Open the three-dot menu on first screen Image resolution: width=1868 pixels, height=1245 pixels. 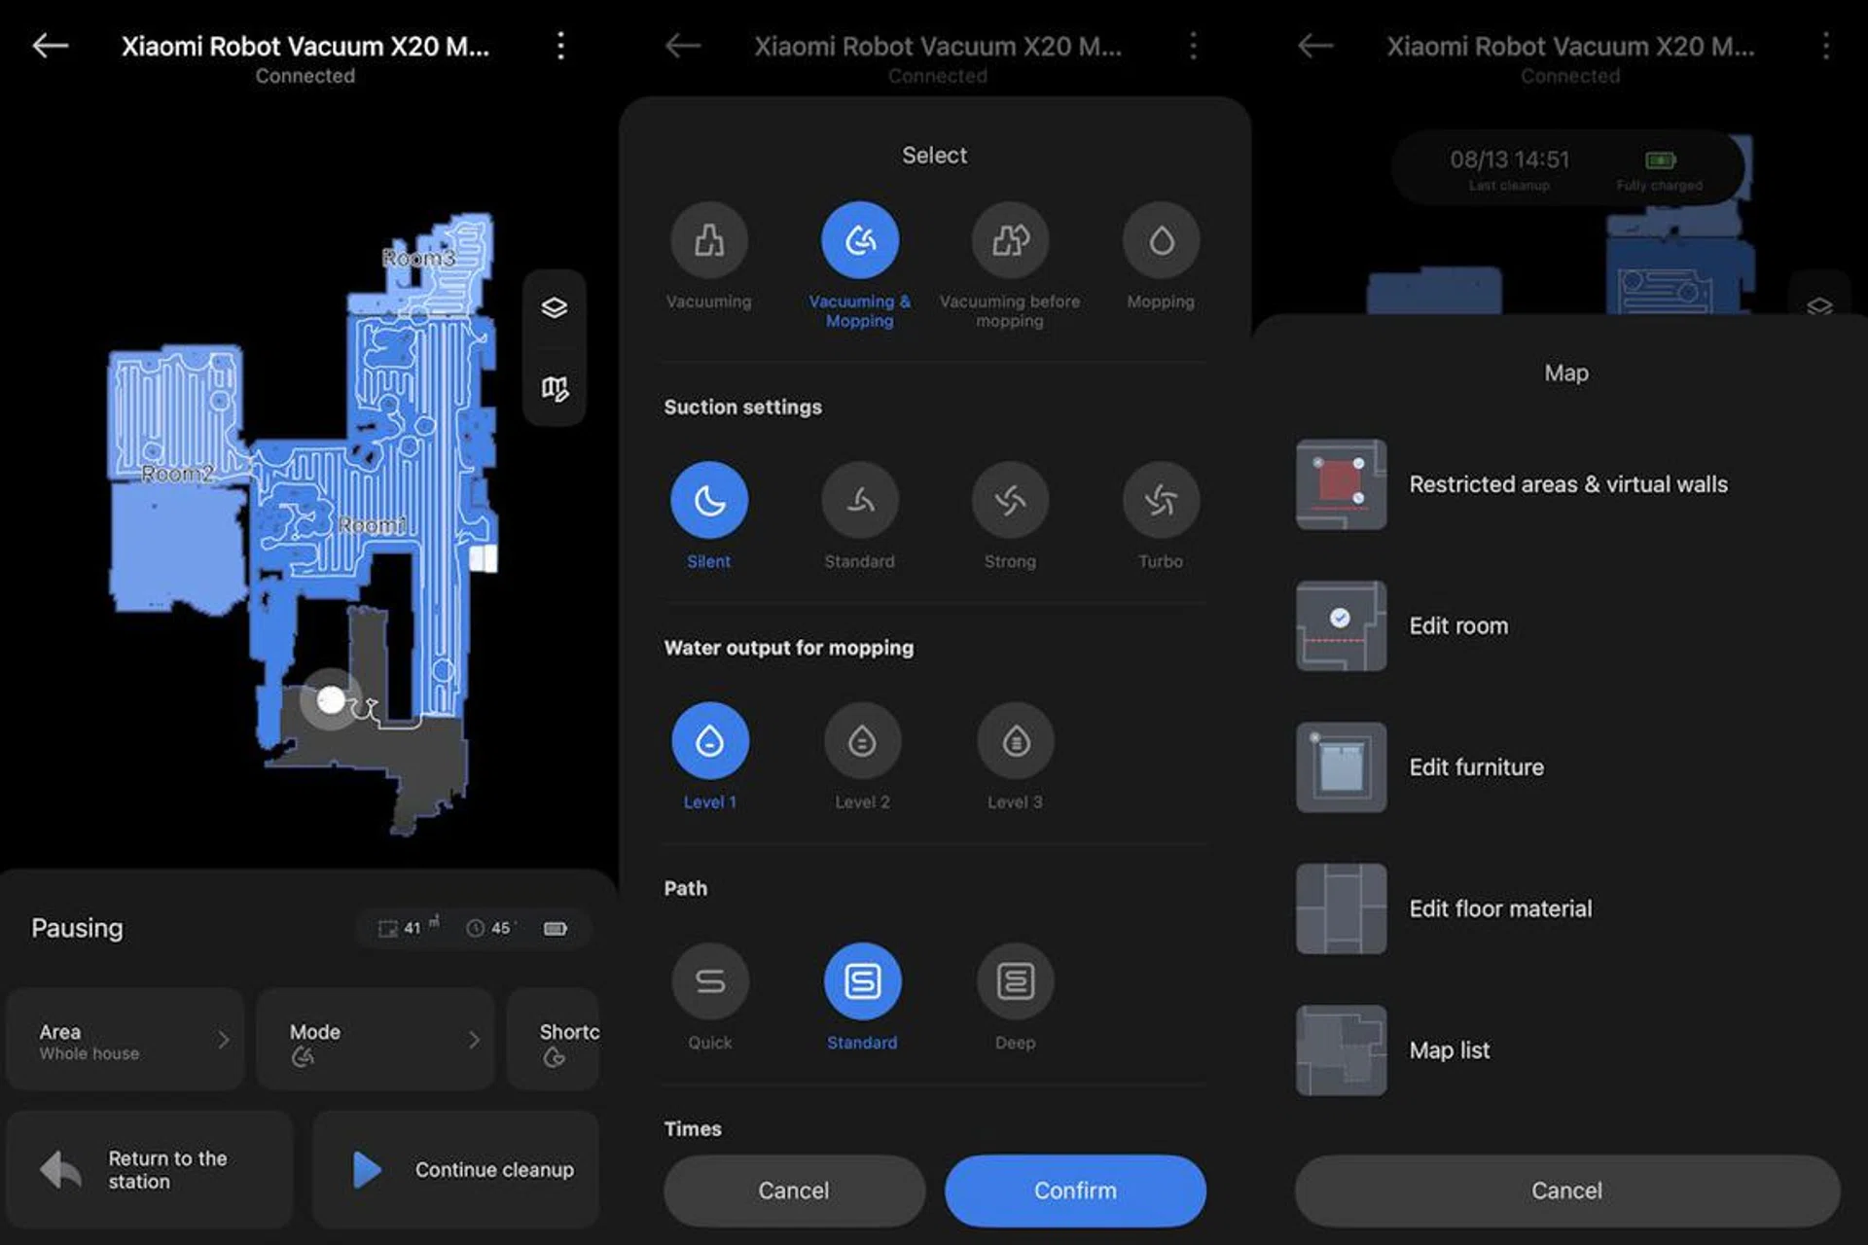(560, 46)
